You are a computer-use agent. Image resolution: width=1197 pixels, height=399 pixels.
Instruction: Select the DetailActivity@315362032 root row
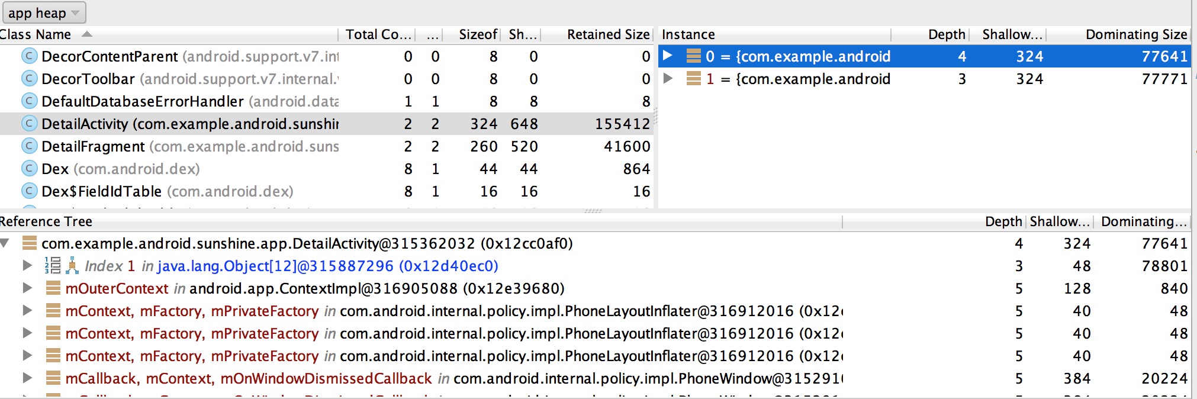(594, 243)
